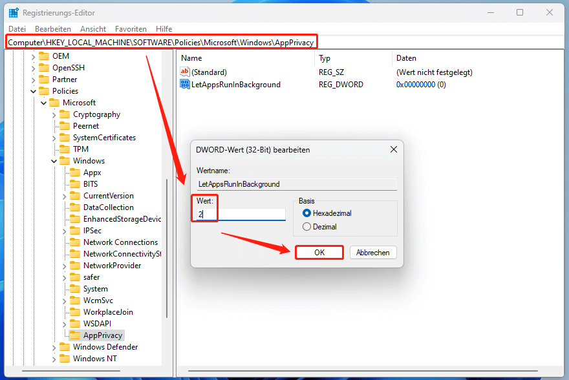Click the OpenSSH folder icon
This screenshot has height=380, width=569.
tap(44, 68)
